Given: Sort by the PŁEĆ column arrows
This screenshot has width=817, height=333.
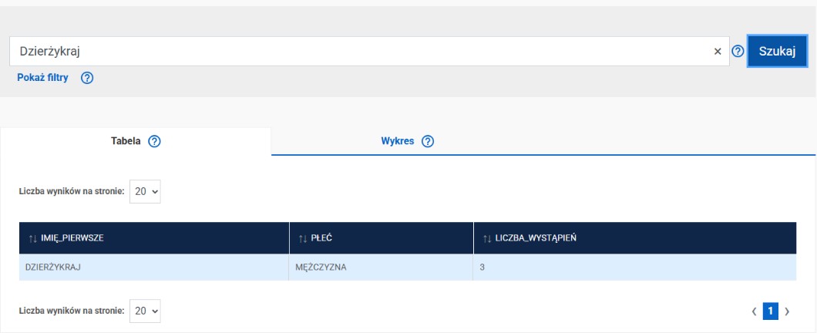Looking at the screenshot, I should click(x=303, y=238).
